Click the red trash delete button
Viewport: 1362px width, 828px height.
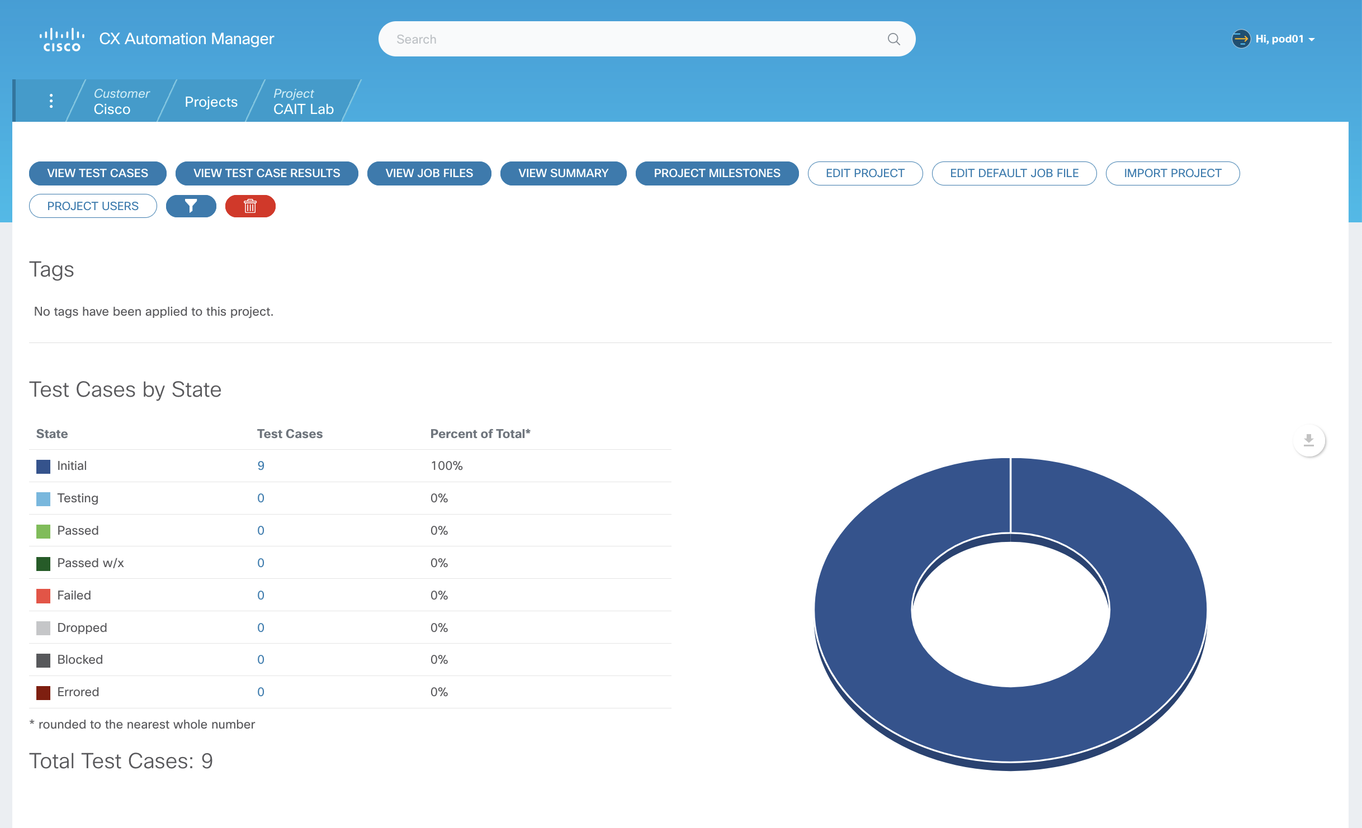click(x=250, y=206)
